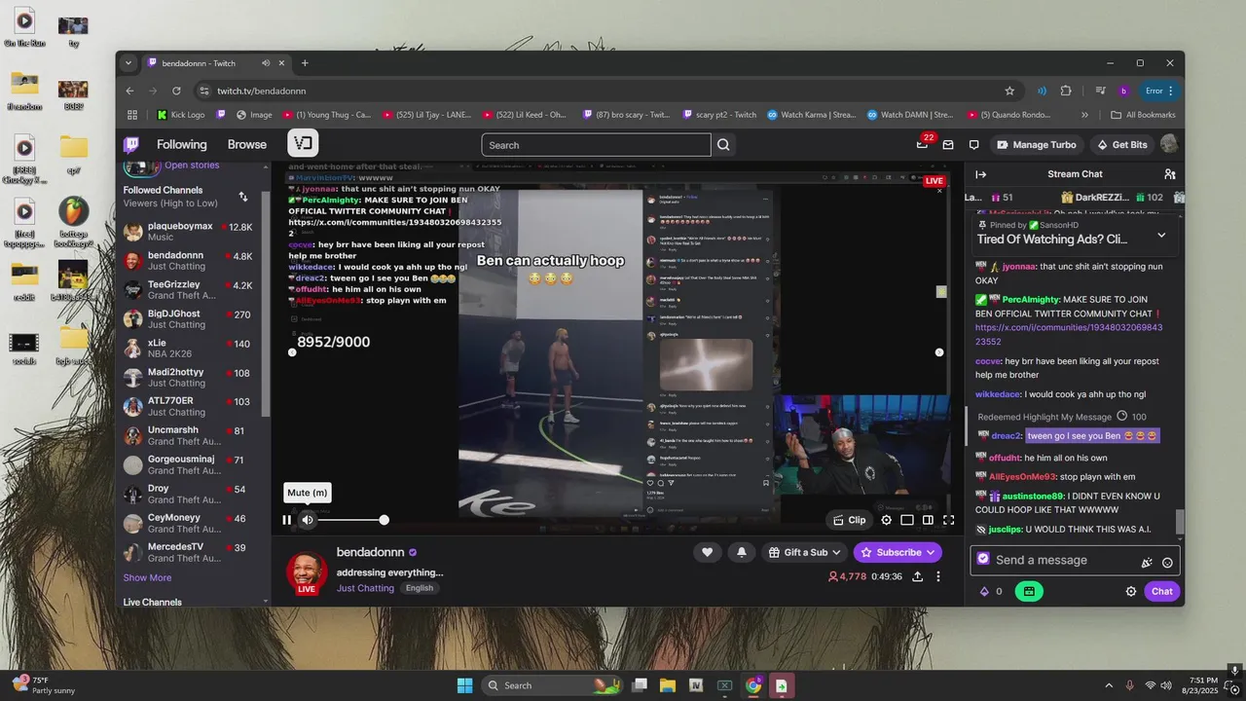Click the English language tag
This screenshot has height=701, width=1246.
click(x=420, y=588)
